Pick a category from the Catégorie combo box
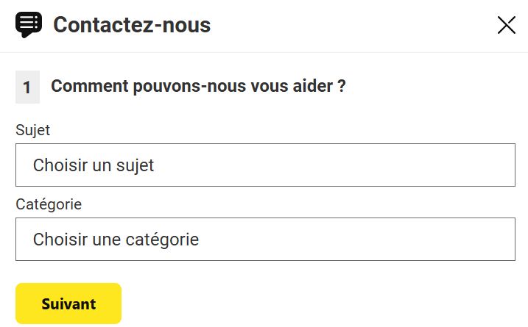Viewport: 528px width, 327px height. pyautogui.click(x=265, y=240)
